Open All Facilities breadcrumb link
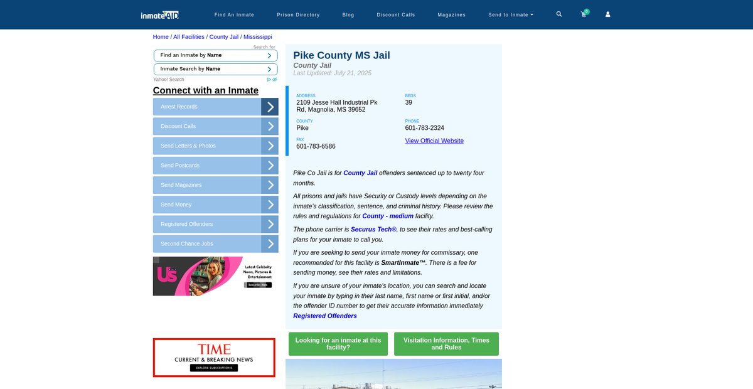 [189, 37]
